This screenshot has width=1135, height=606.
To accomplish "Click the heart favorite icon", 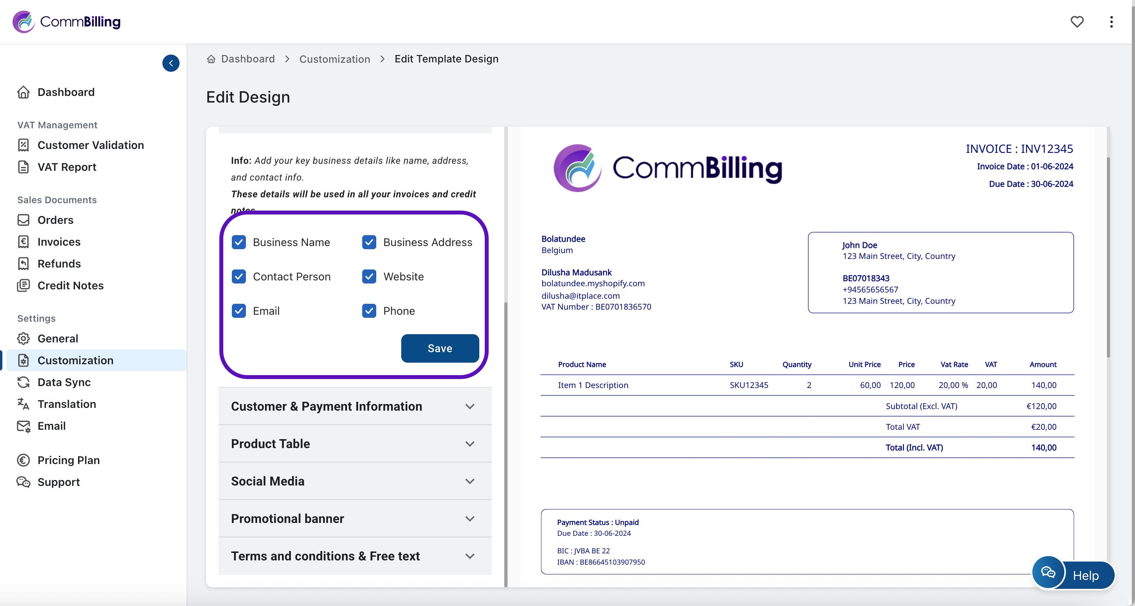I will pyautogui.click(x=1076, y=21).
